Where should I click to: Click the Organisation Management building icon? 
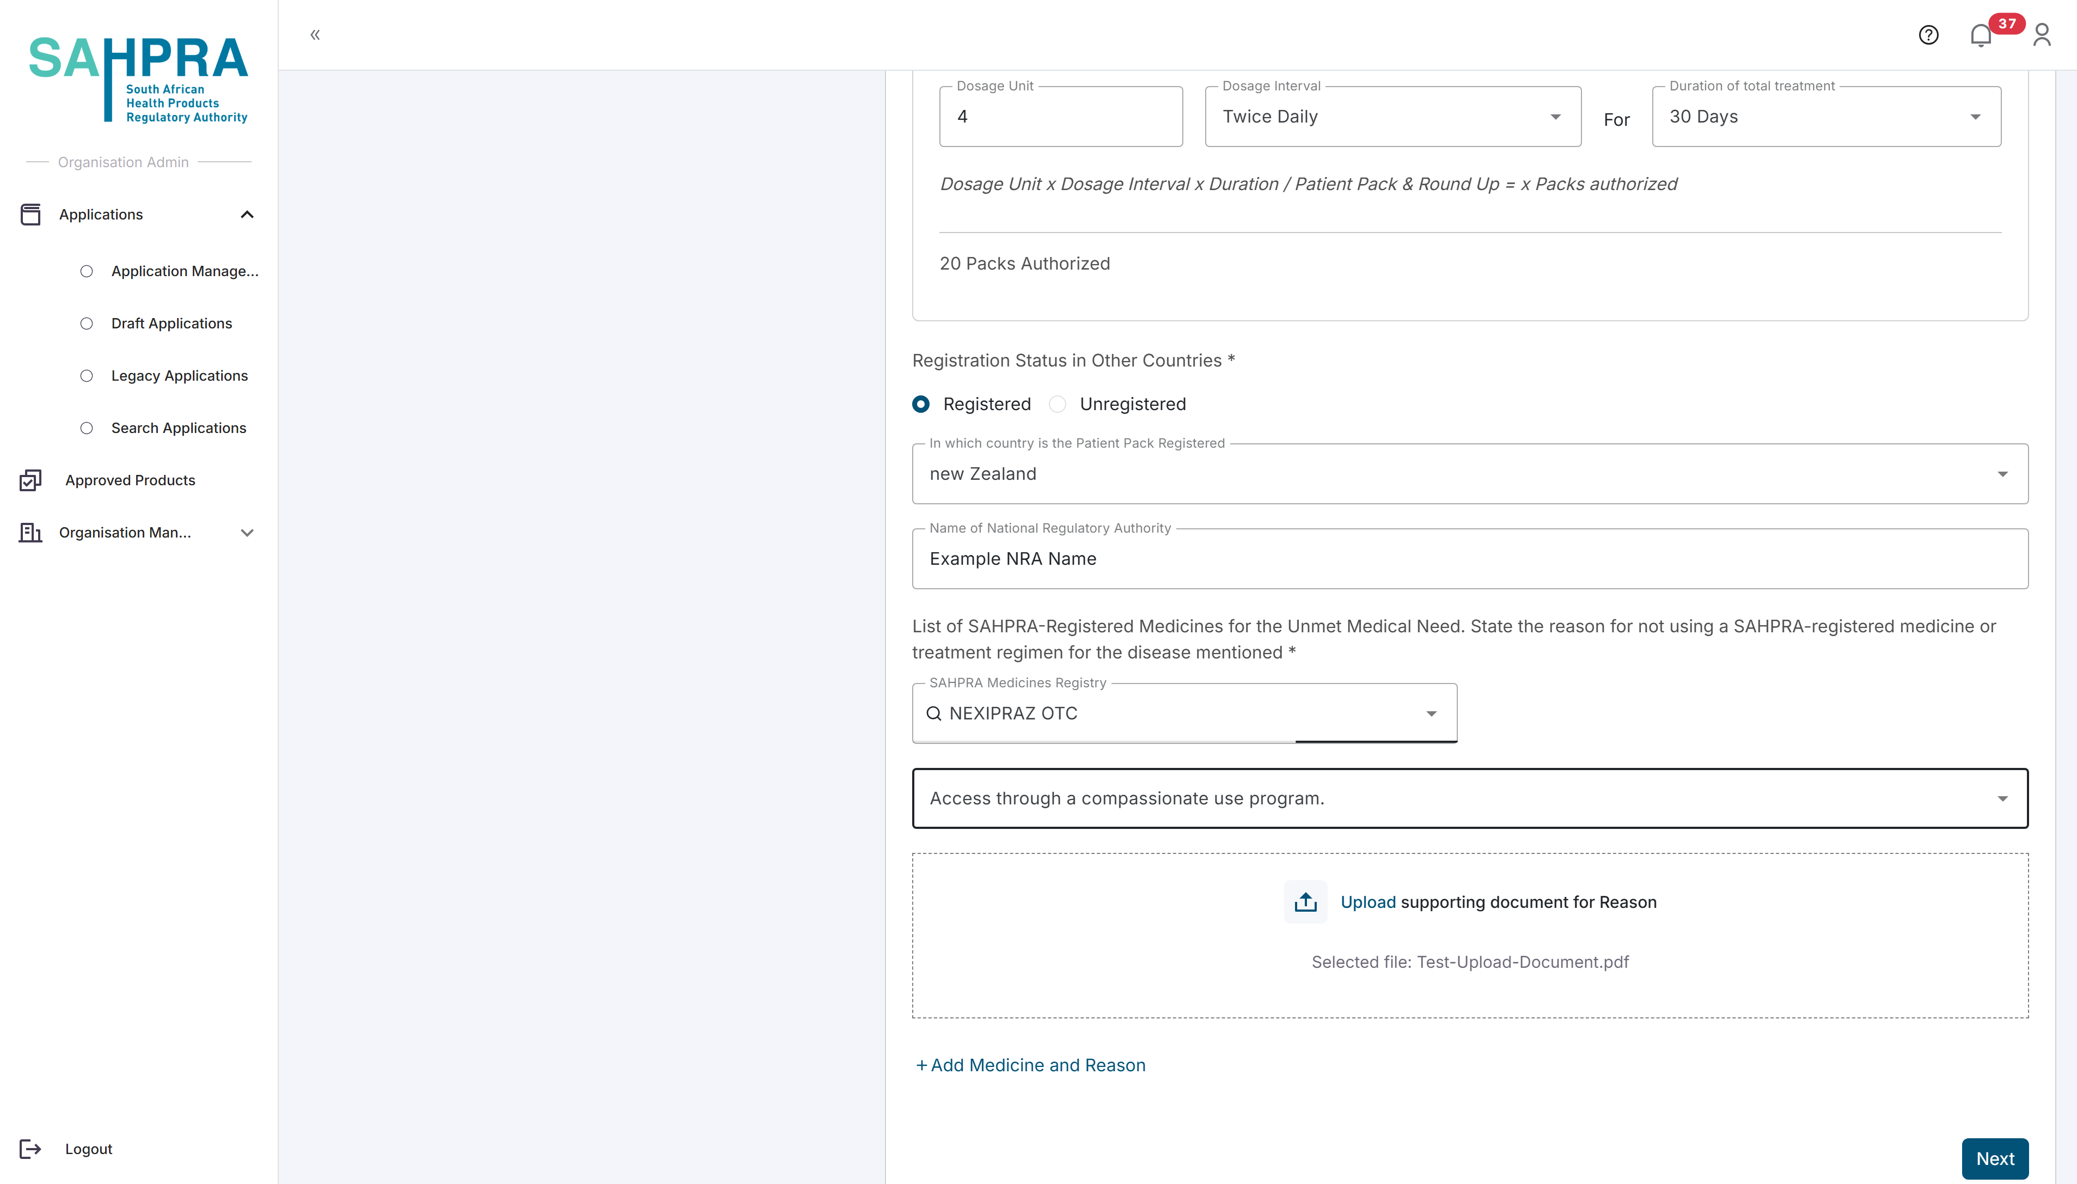[x=31, y=533]
